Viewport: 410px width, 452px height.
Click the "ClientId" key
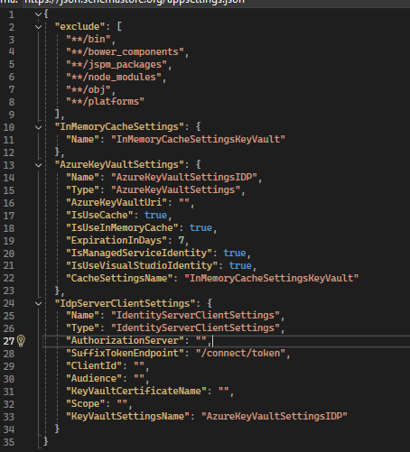(x=94, y=365)
